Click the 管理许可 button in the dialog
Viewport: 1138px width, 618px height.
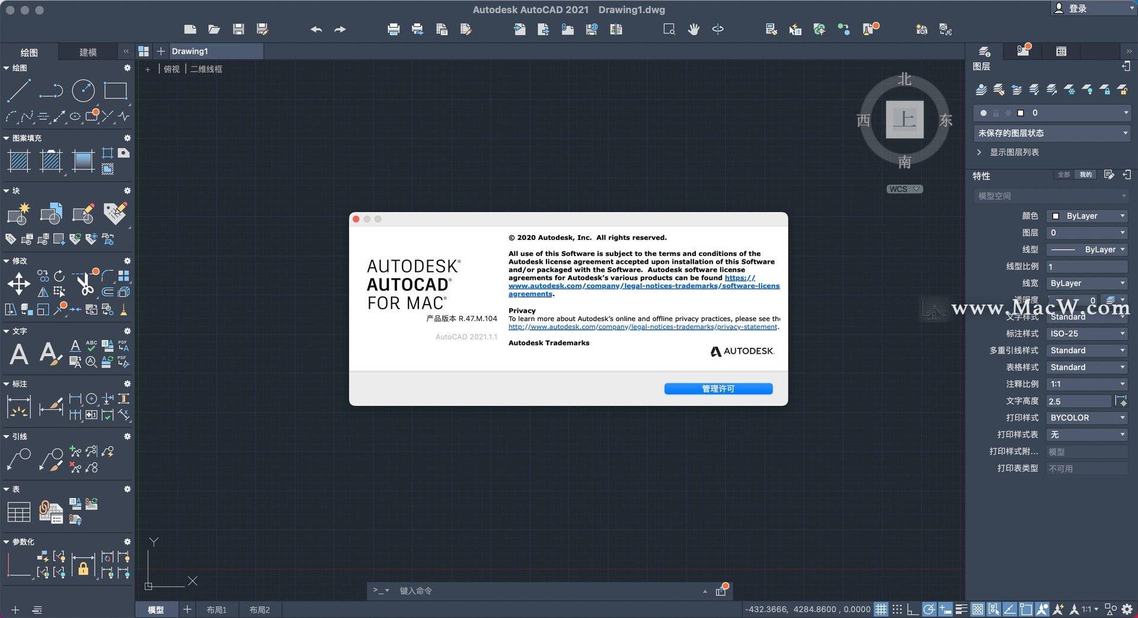(718, 388)
